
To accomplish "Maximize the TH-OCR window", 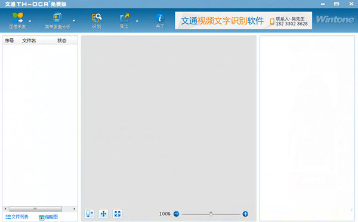I will pos(337,4).
